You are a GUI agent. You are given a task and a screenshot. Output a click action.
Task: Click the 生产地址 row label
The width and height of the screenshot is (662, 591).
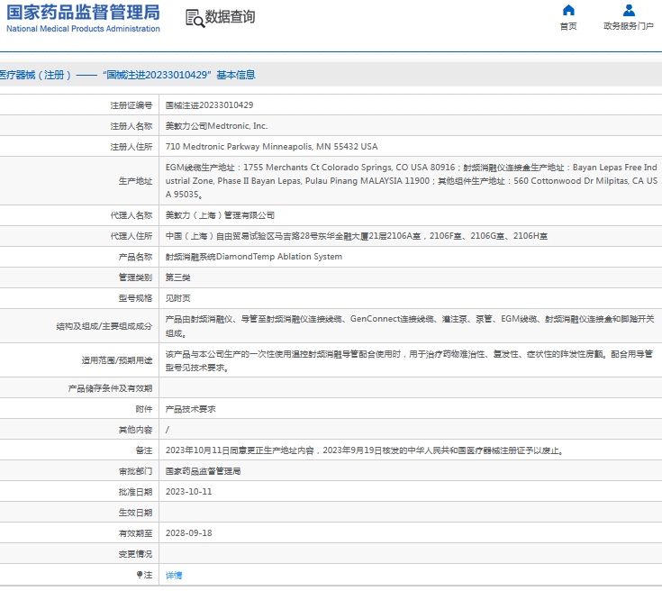(x=135, y=181)
